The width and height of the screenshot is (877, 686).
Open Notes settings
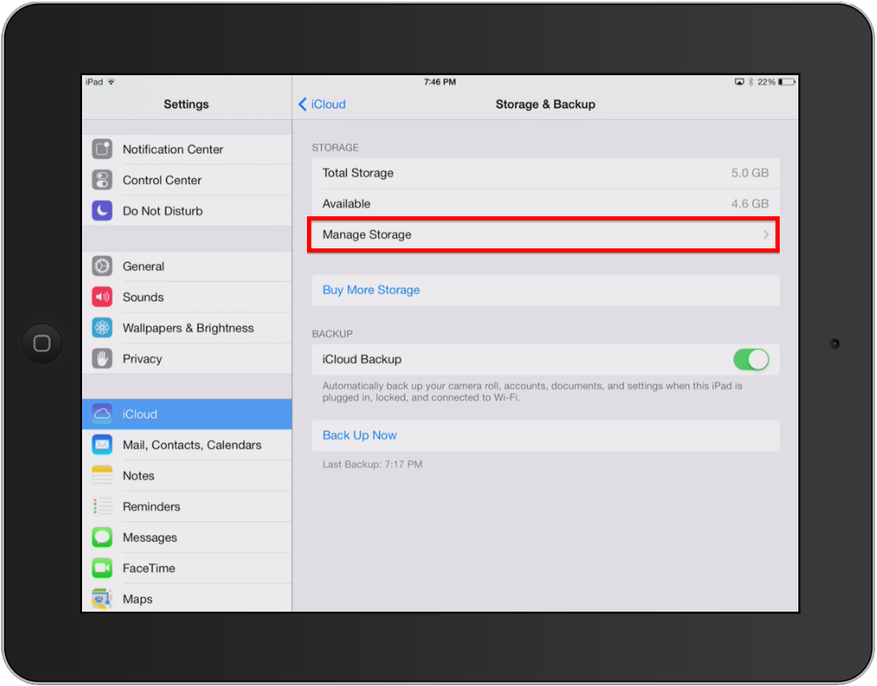[187, 476]
